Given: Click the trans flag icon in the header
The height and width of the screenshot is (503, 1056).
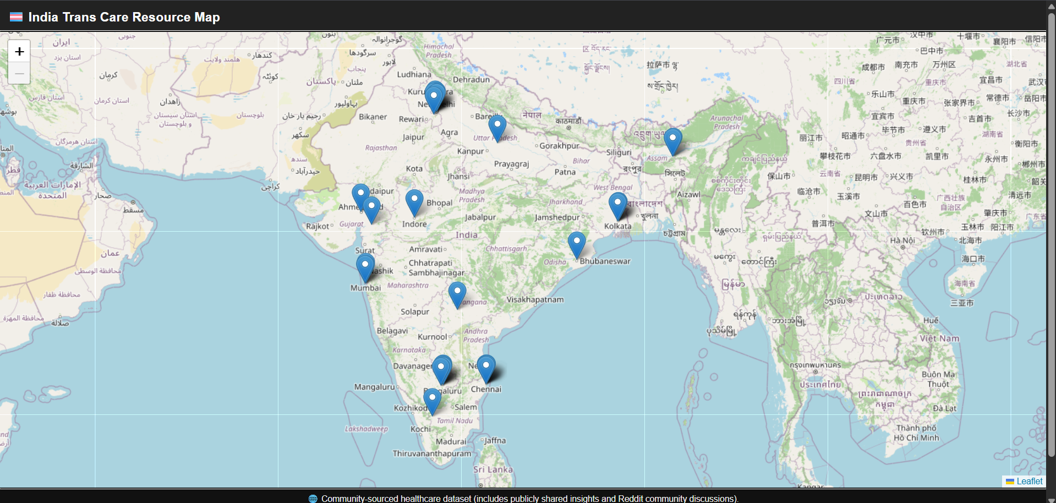Looking at the screenshot, I should click(17, 17).
